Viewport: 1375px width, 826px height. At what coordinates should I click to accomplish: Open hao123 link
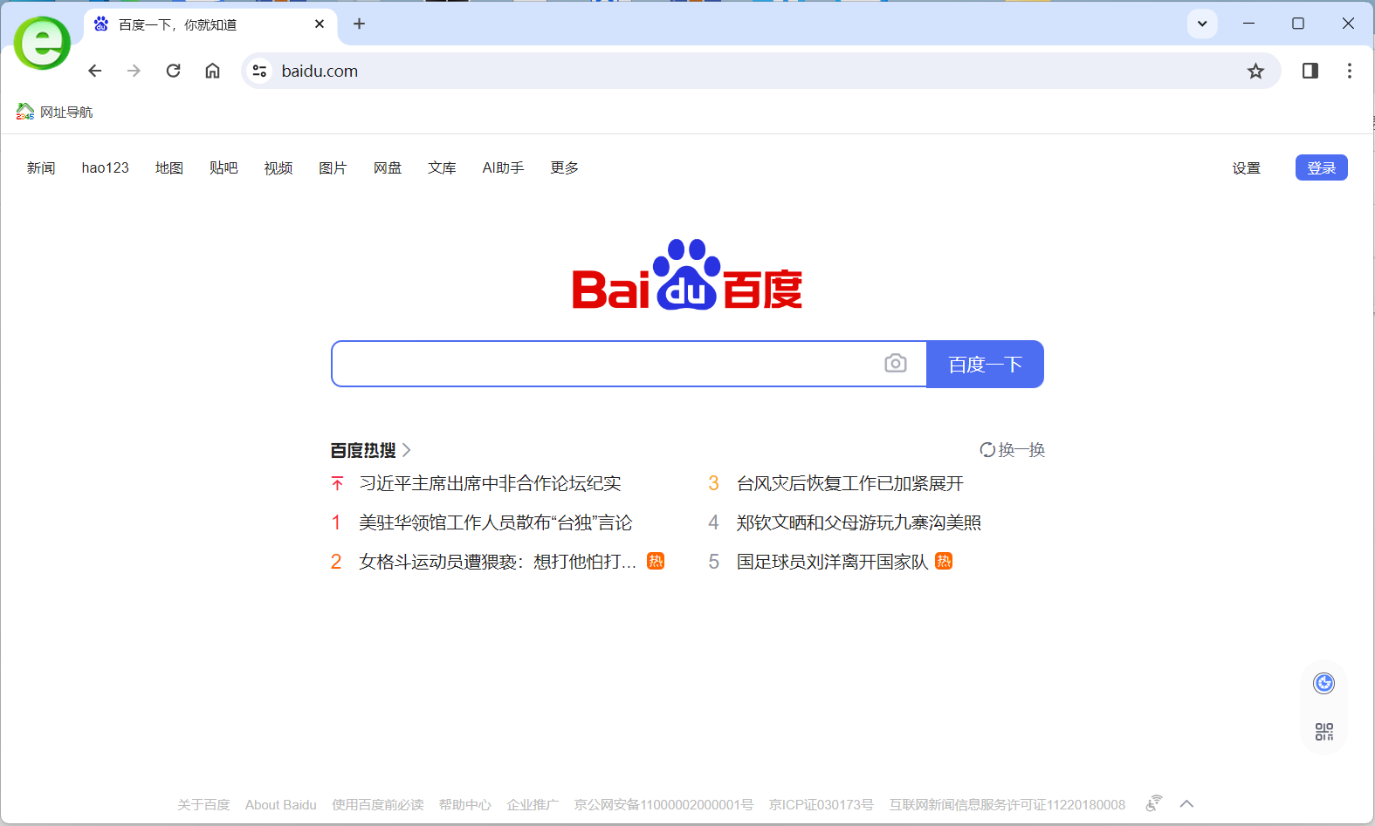coord(106,167)
